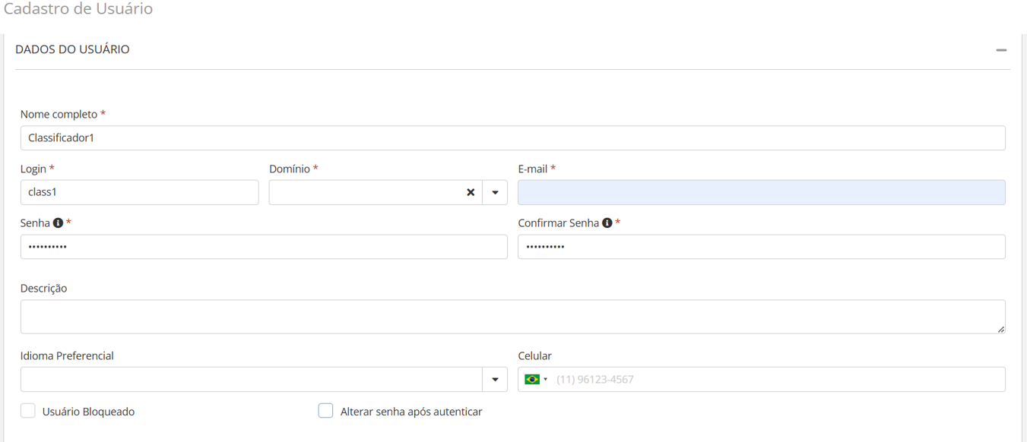The height and width of the screenshot is (442, 1027).
Task: Click the Idioma Preferencial select box
Action: (x=251, y=380)
